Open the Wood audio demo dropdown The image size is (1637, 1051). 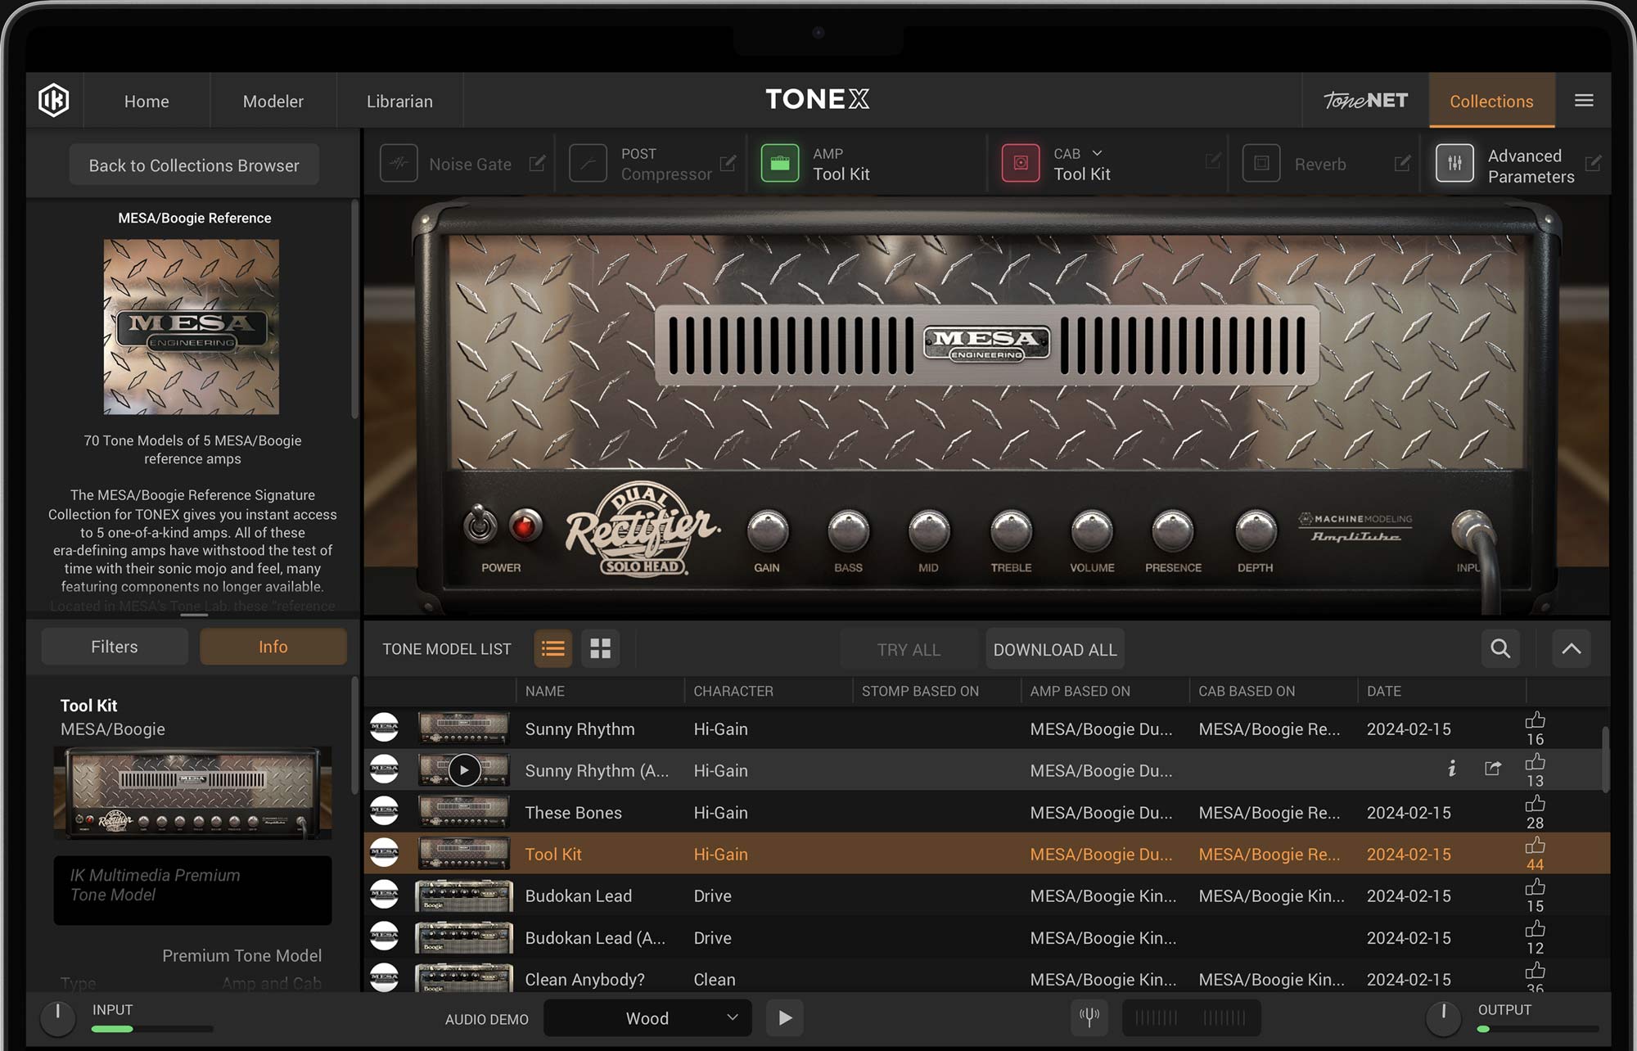coord(647,1017)
